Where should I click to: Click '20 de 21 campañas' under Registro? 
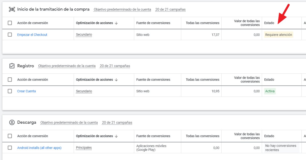pyautogui.click(x=115, y=66)
